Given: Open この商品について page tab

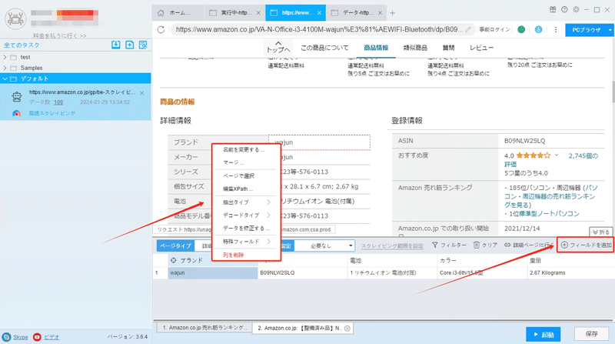Looking at the screenshot, I should [324, 48].
